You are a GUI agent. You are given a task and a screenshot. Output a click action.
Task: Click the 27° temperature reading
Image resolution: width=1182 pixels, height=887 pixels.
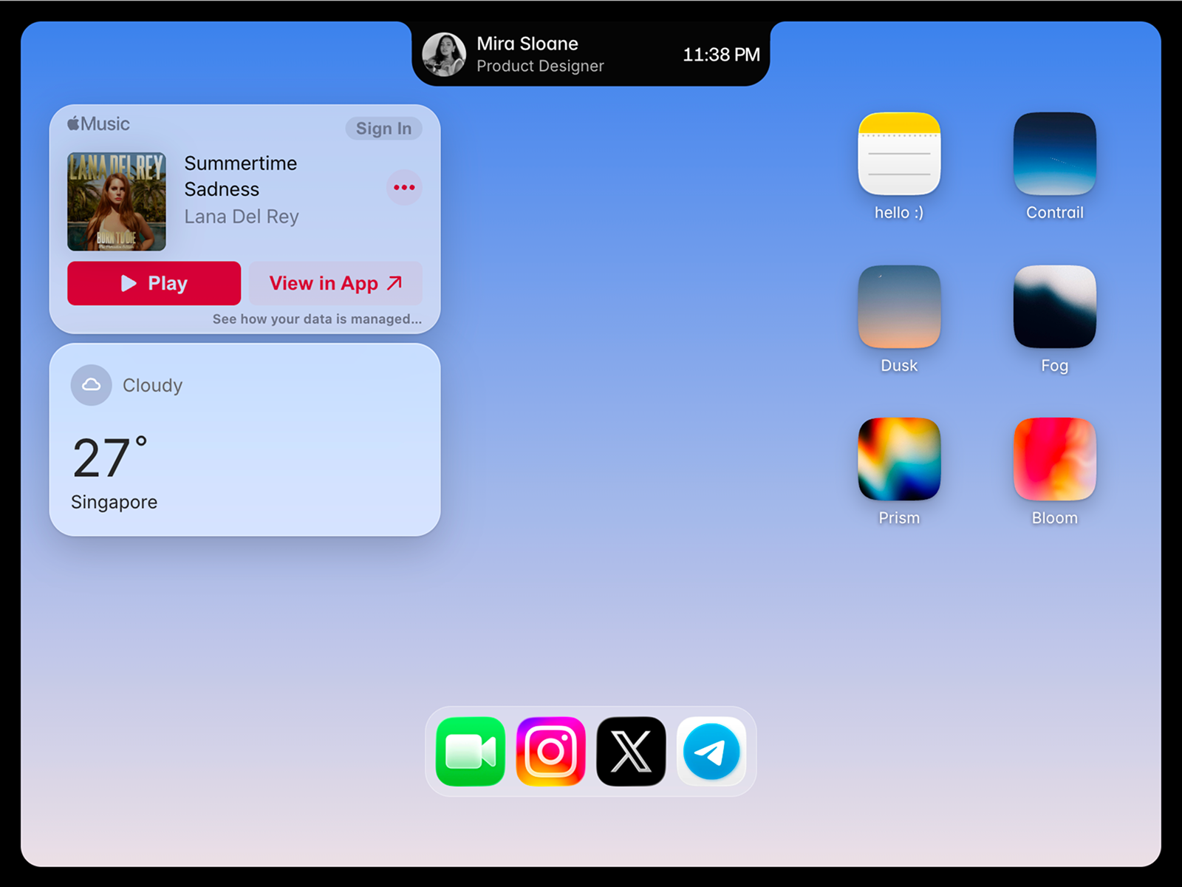110,458
